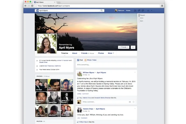Click the three-dots button on cover
The height and width of the screenshot is (124, 186).
tap(133, 47)
